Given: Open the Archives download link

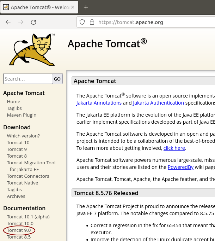Looking at the screenshot, I should click(x=16, y=196).
